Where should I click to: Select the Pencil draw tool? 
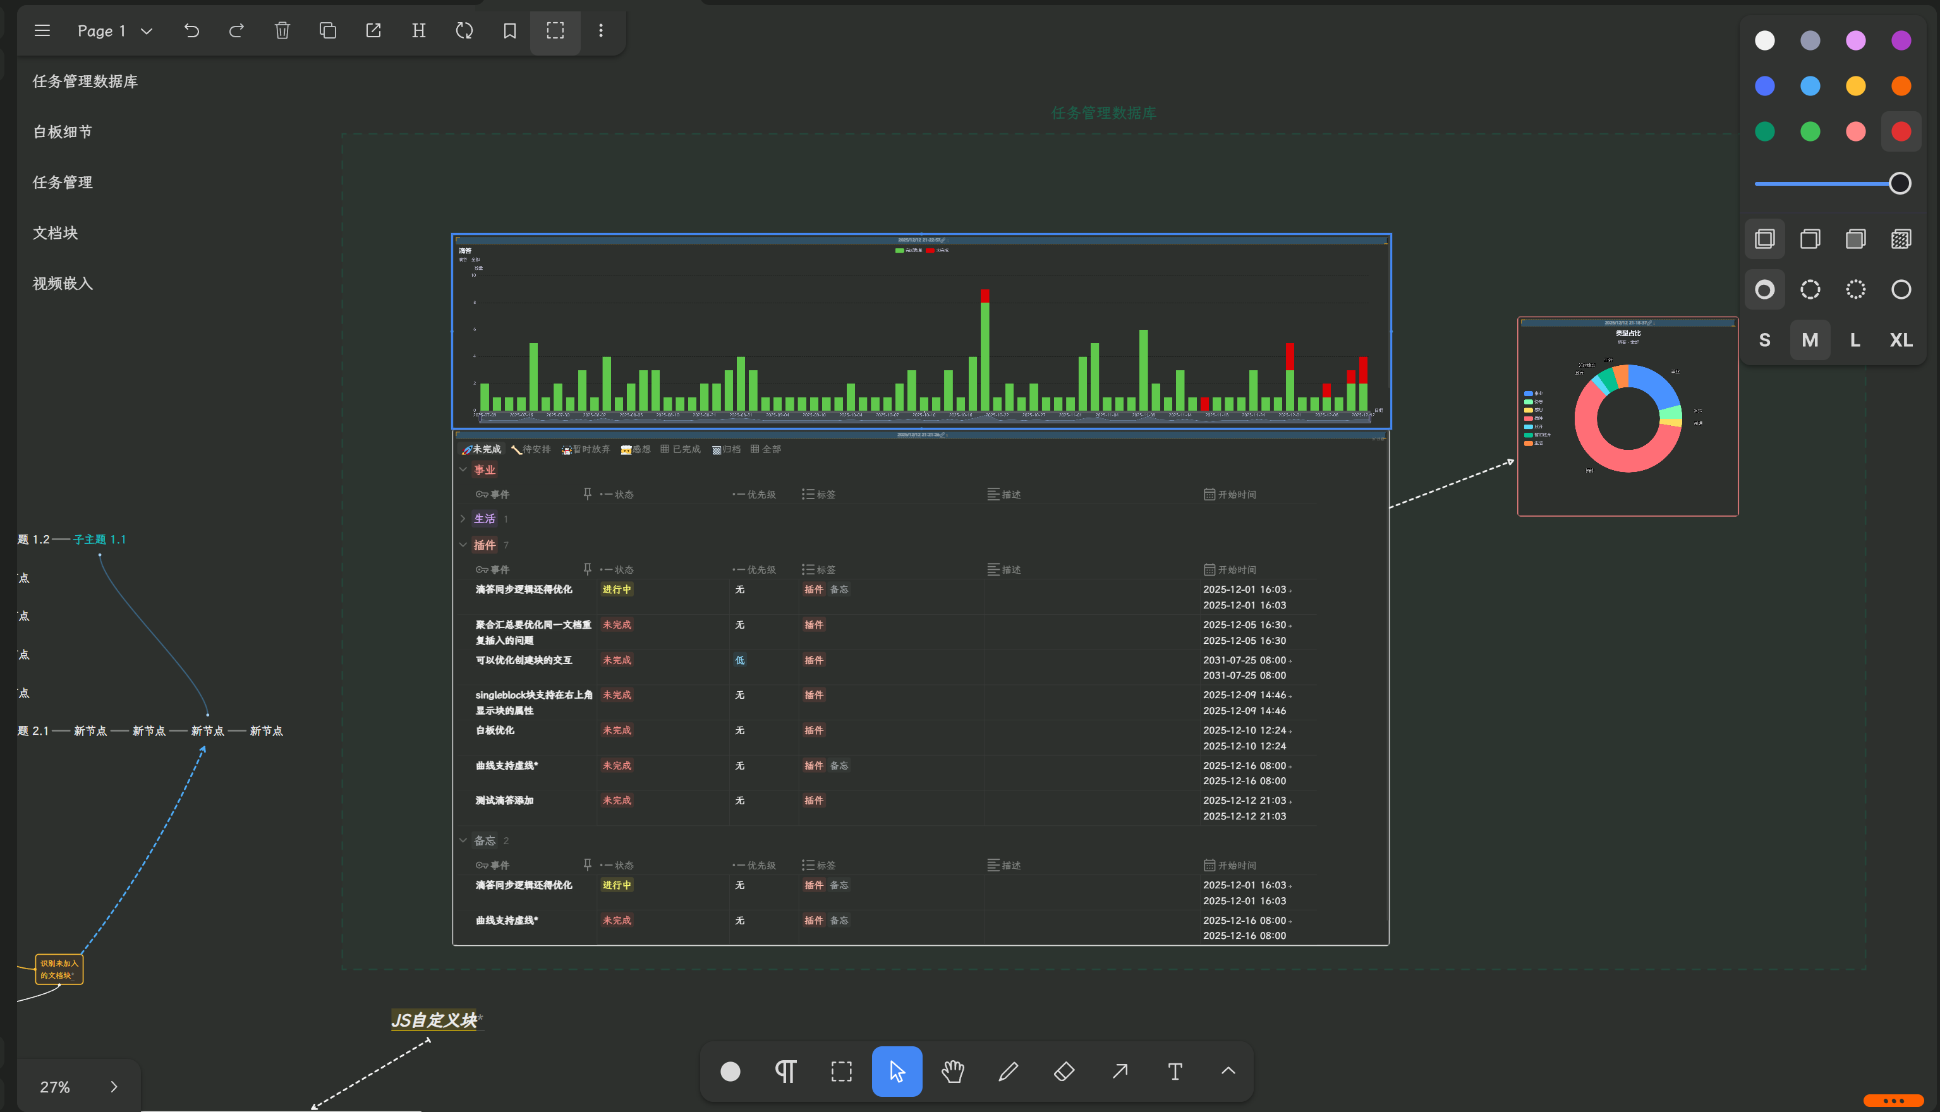coord(1008,1072)
